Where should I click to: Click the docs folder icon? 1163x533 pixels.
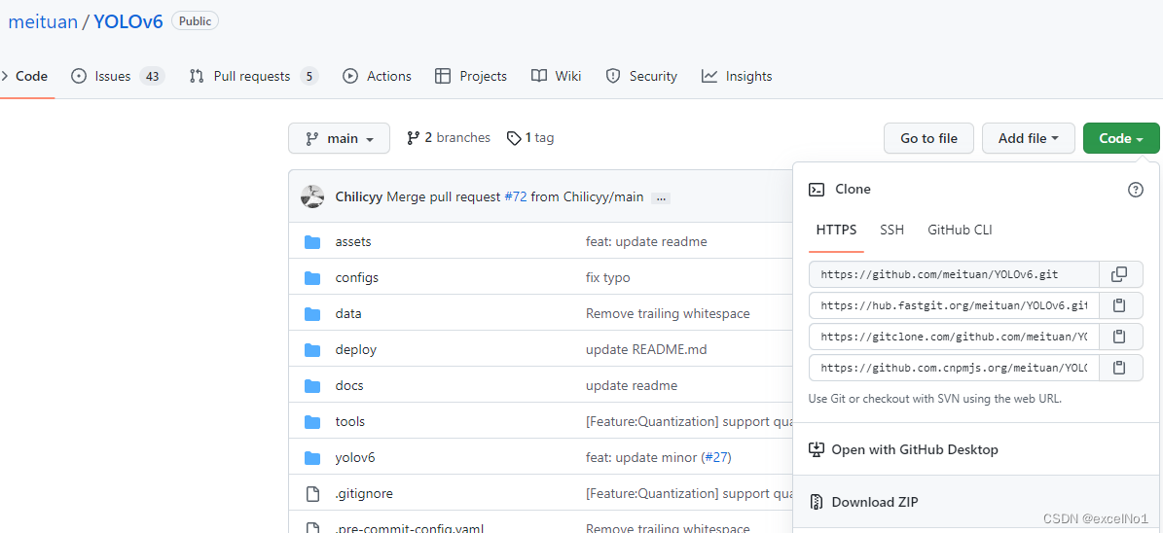coord(312,385)
